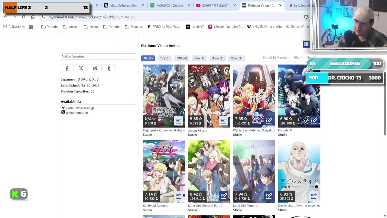Open the Aplicaciones apps shortcut
The image size is (387, 218).
(14, 27)
